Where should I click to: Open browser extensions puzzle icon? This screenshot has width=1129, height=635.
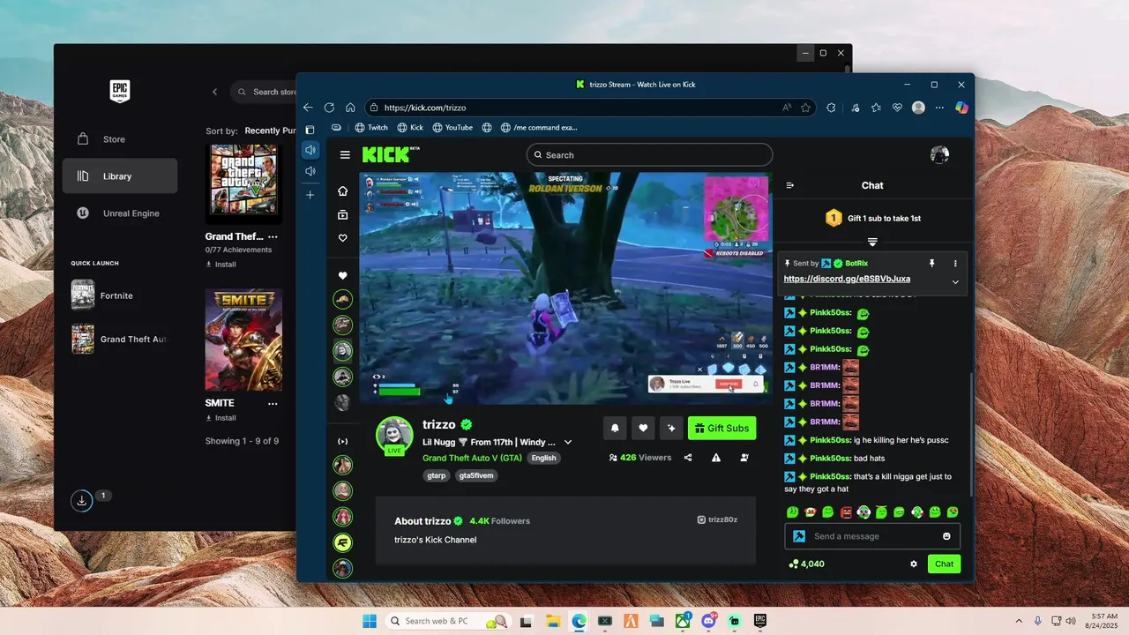point(831,108)
